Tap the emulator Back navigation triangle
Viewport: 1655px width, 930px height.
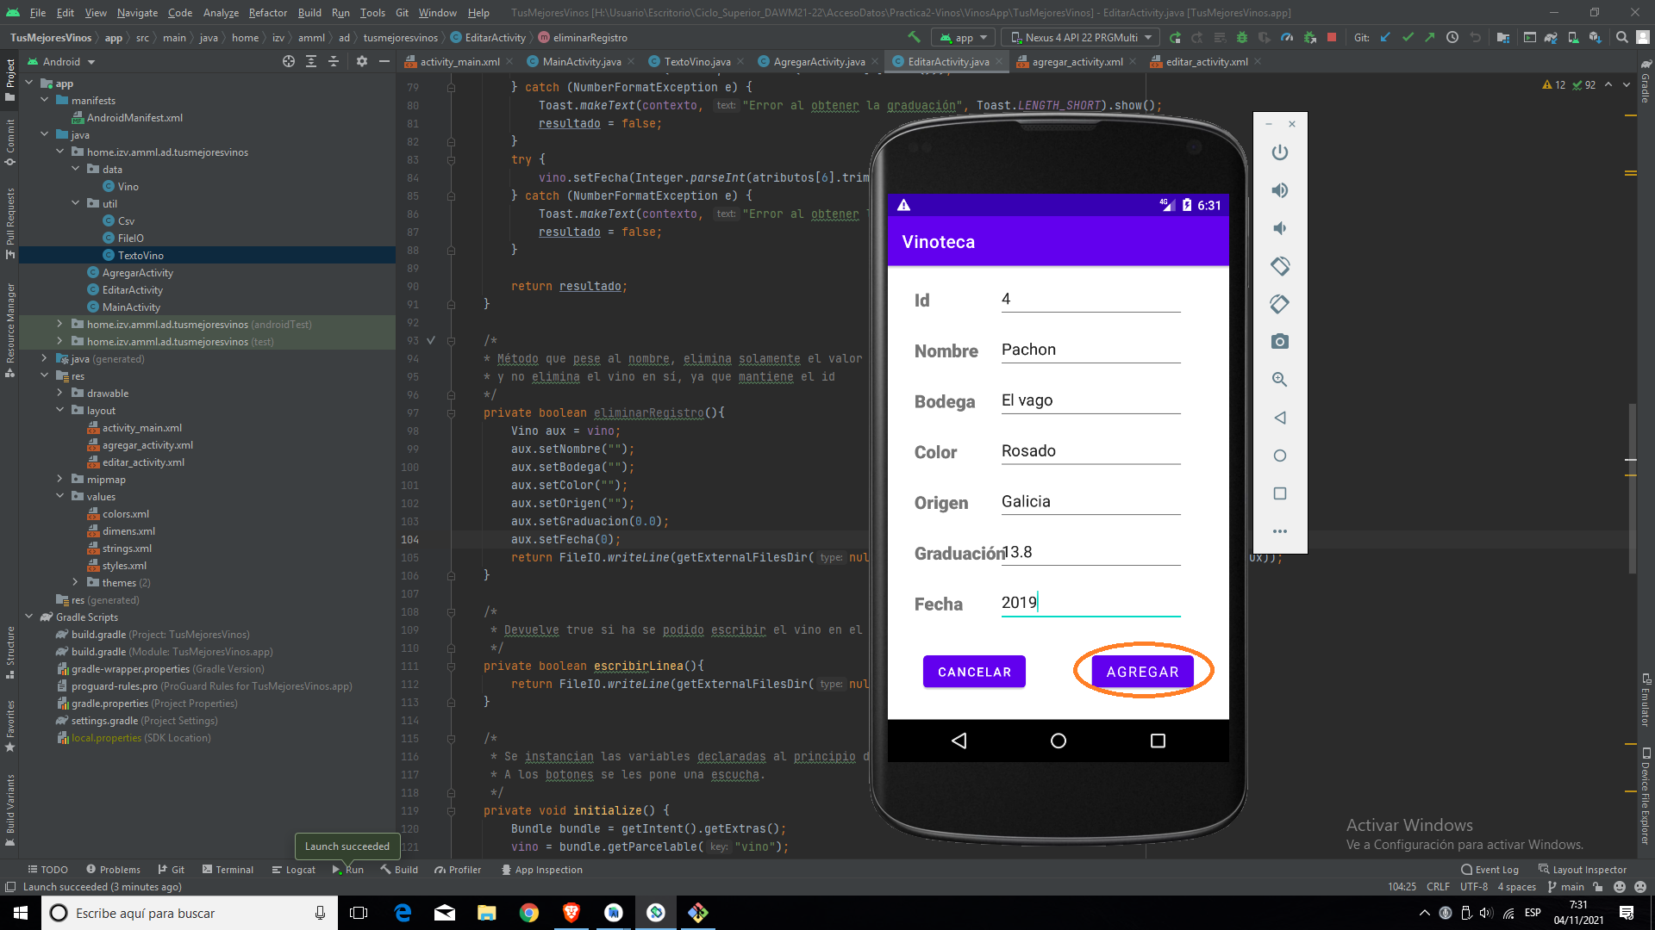[x=959, y=741]
